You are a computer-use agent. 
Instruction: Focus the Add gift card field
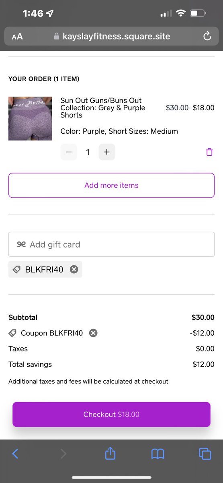(111, 244)
